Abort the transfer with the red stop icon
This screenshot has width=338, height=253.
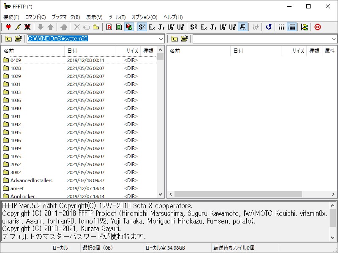pos(318,27)
